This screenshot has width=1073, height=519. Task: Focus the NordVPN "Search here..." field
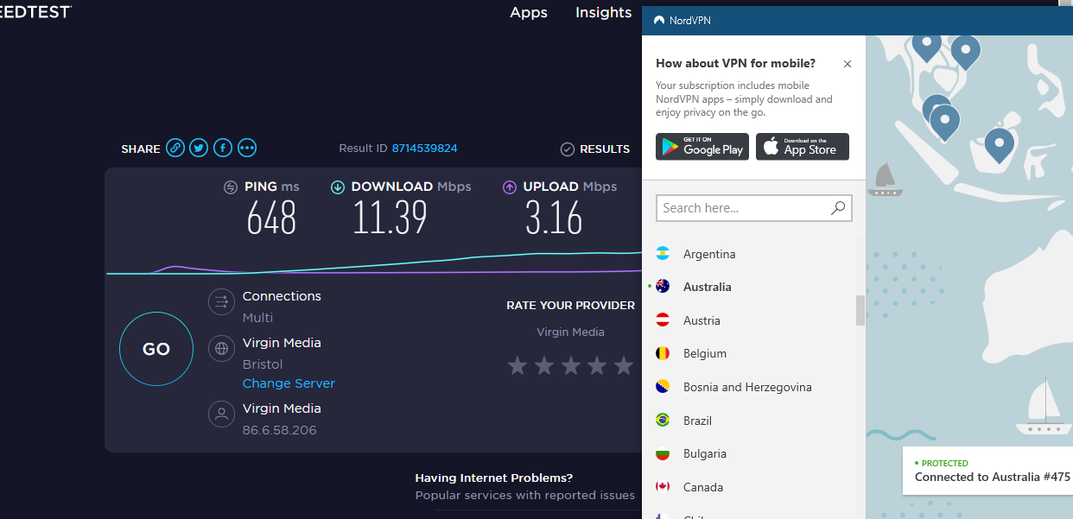tap(753, 208)
